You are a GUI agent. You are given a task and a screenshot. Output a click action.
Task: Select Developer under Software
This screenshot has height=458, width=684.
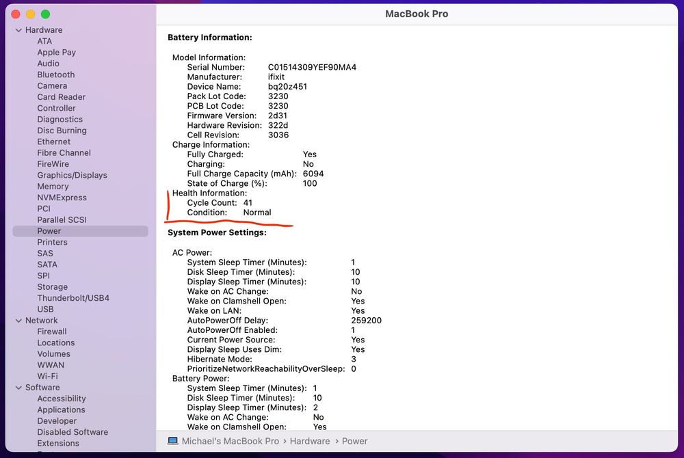(57, 421)
